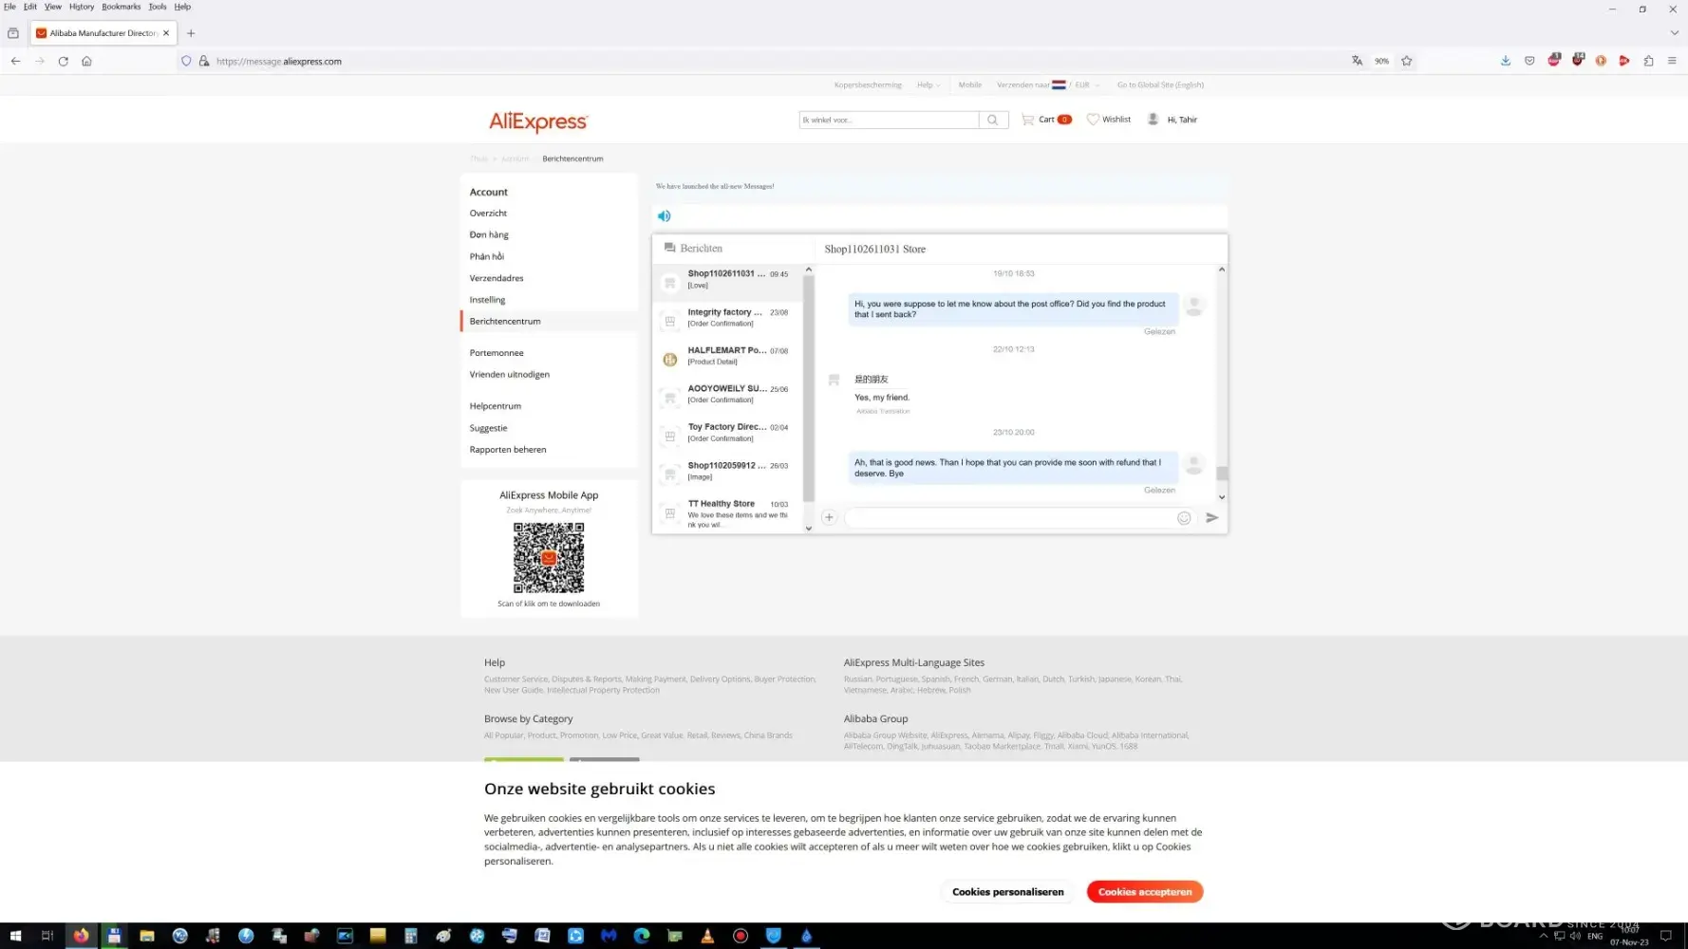Viewport: 1688px width, 949px height.
Task: Click the browser address bar
Action: click(x=760, y=61)
